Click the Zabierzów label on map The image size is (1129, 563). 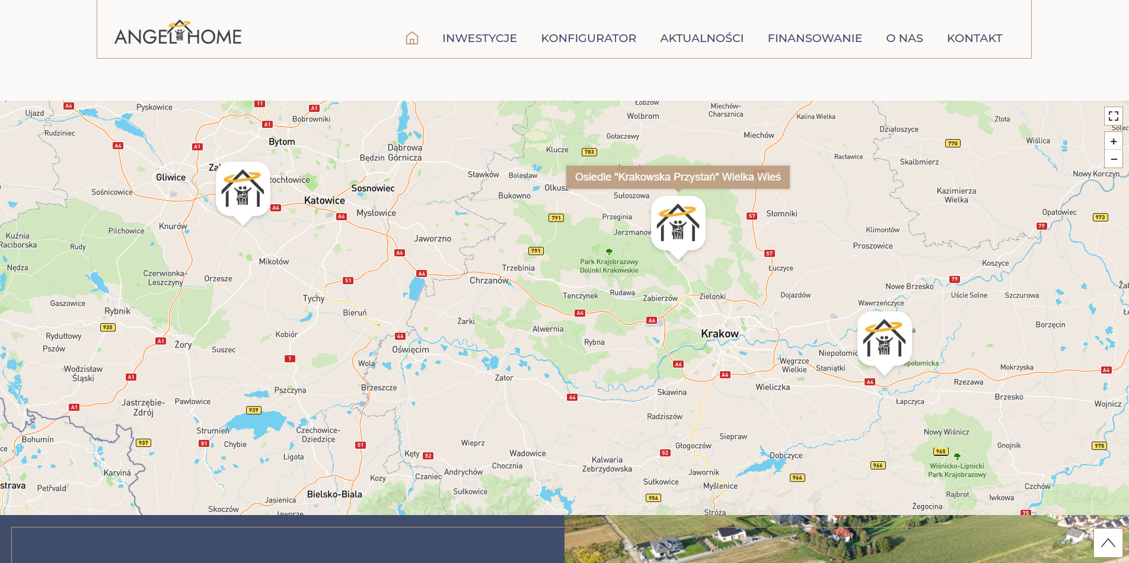660,298
